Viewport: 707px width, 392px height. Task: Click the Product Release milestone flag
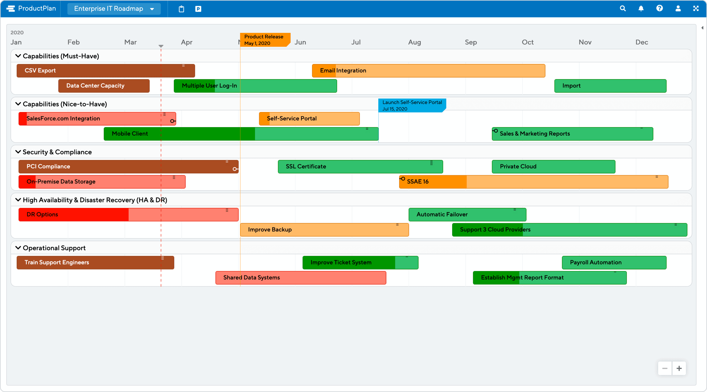click(265, 40)
